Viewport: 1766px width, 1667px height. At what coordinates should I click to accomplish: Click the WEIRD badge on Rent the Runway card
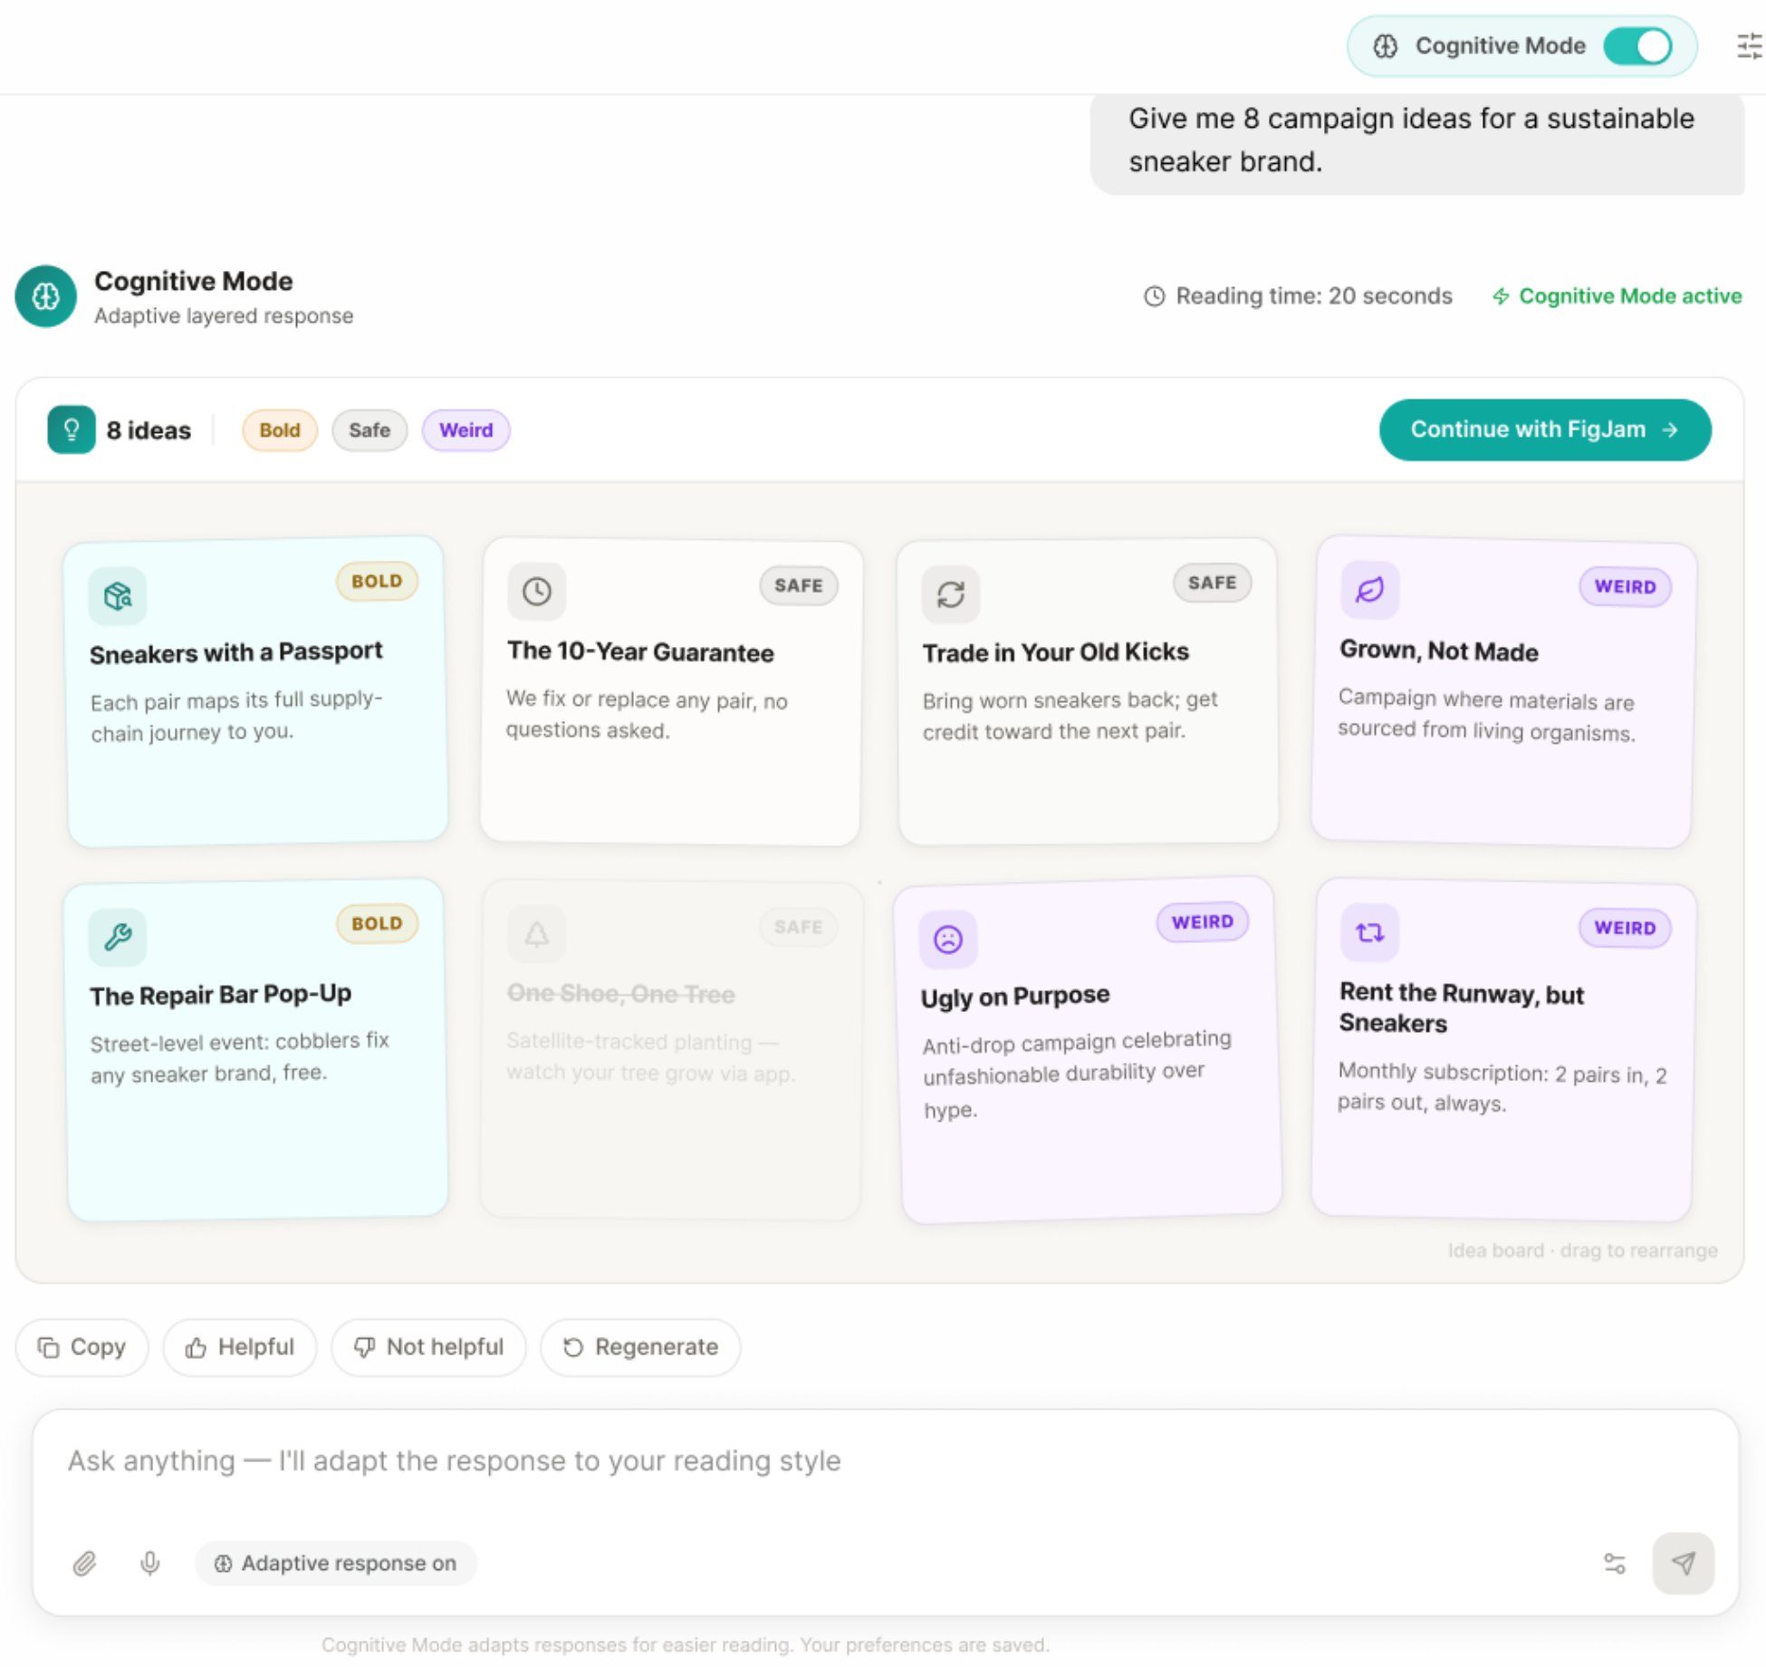point(1626,928)
